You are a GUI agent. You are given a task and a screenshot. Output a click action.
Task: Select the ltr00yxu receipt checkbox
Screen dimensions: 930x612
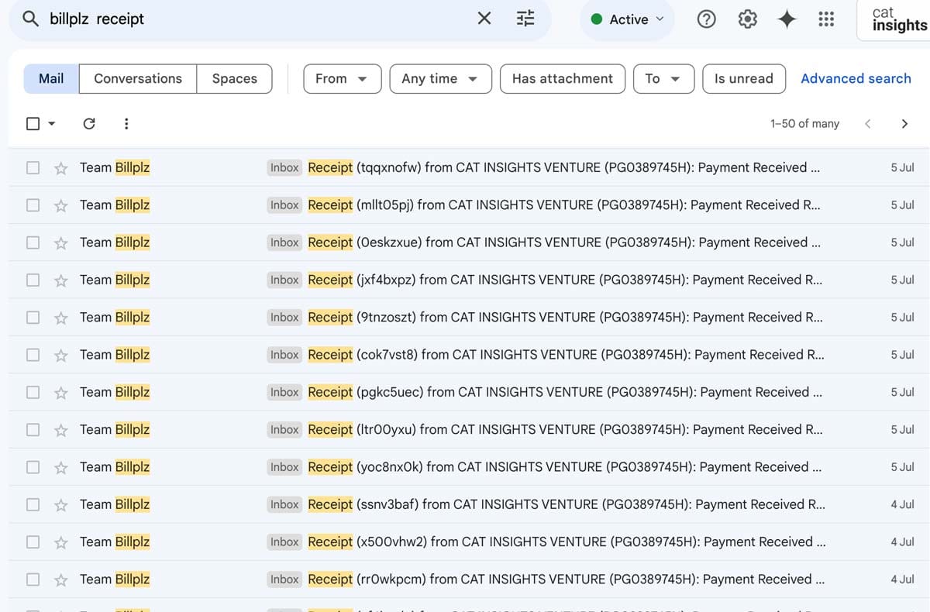point(33,429)
